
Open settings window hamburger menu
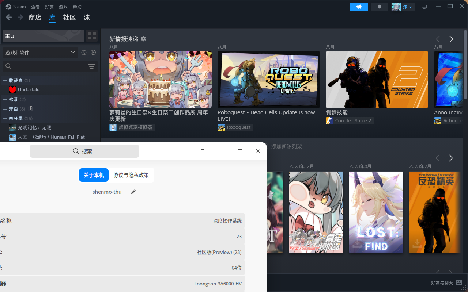pos(203,151)
